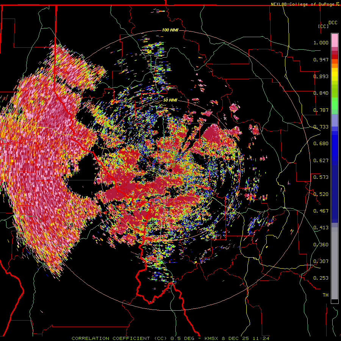Click the 0.627 scale value
341x341 pixels.
click(321, 161)
